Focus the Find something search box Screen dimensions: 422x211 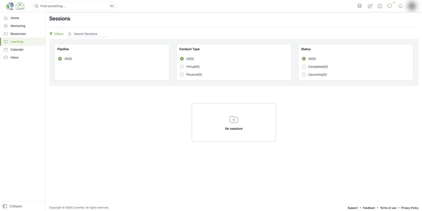tap(75, 6)
